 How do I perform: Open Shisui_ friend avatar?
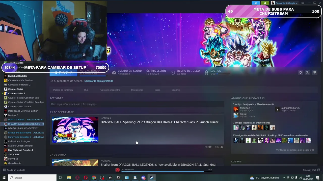(236, 115)
